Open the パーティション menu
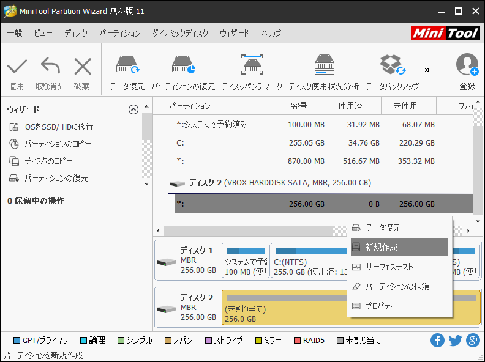Image resolution: width=485 pixels, height=362 pixels. (120, 33)
